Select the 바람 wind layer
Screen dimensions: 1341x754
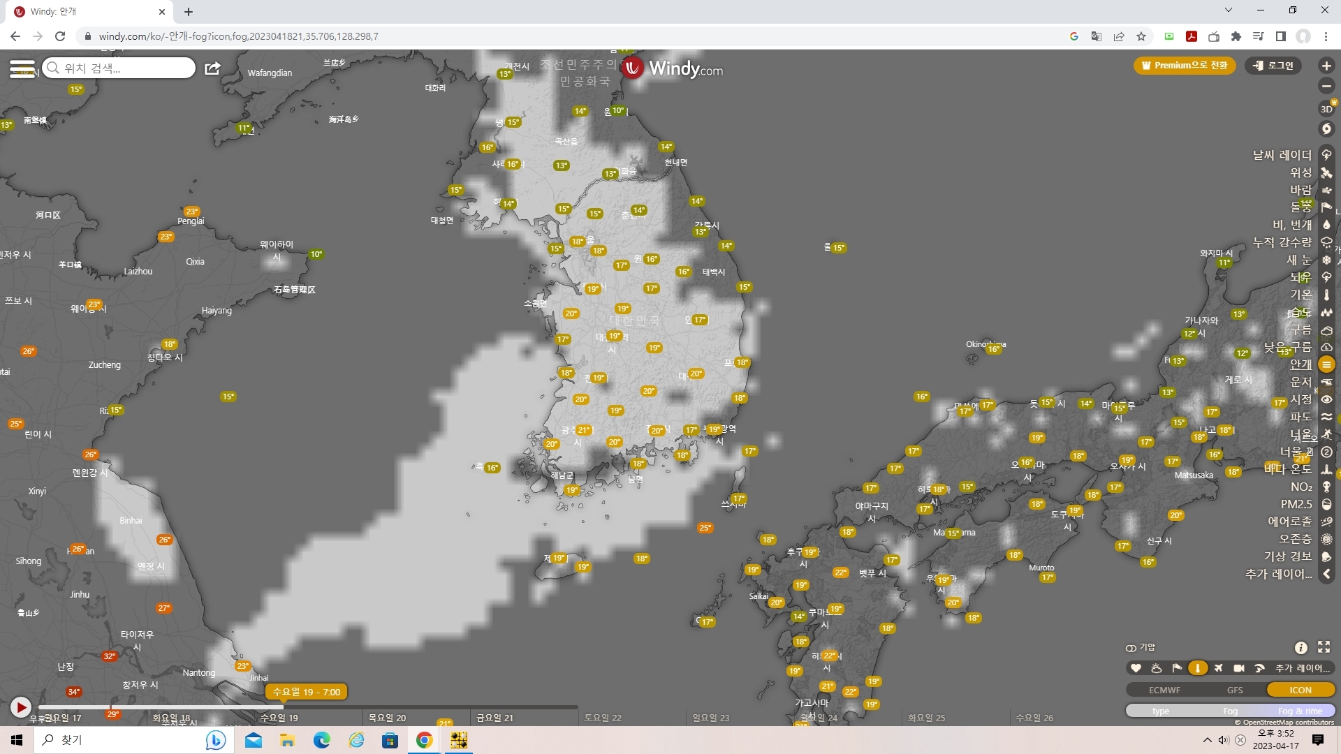(1300, 190)
